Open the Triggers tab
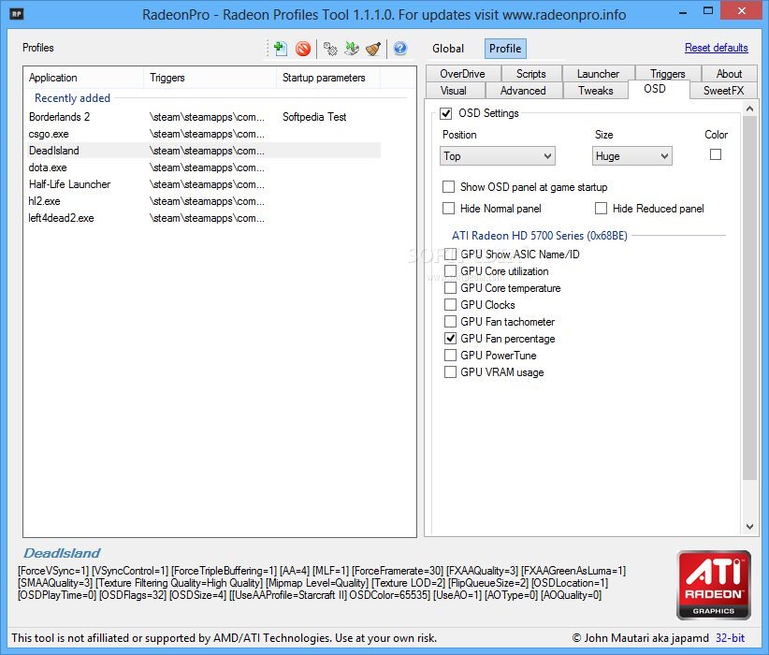 click(667, 74)
